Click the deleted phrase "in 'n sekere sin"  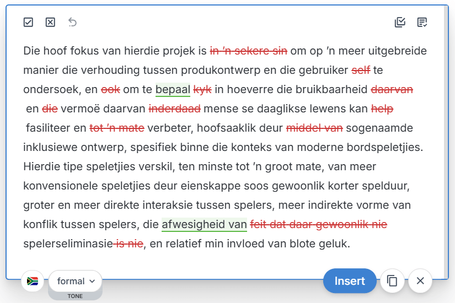click(x=248, y=51)
